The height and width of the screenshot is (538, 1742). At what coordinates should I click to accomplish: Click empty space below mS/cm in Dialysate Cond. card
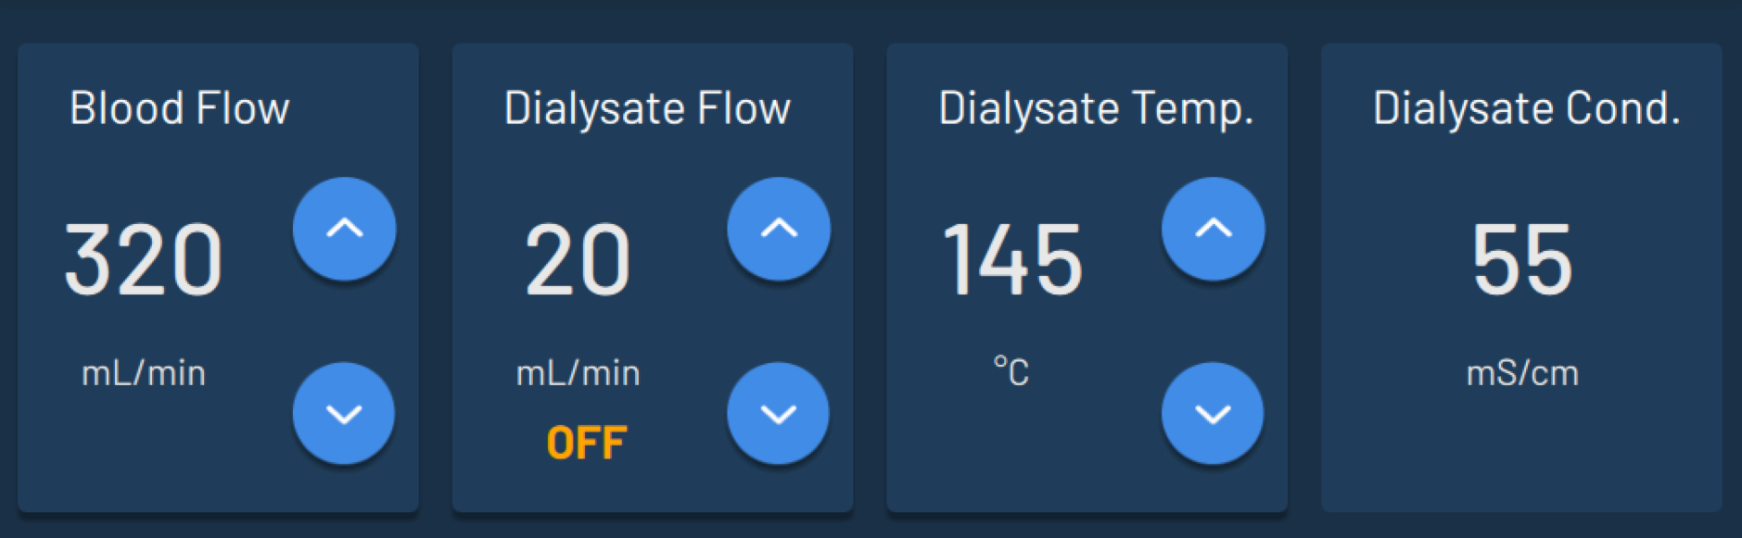point(1522,454)
